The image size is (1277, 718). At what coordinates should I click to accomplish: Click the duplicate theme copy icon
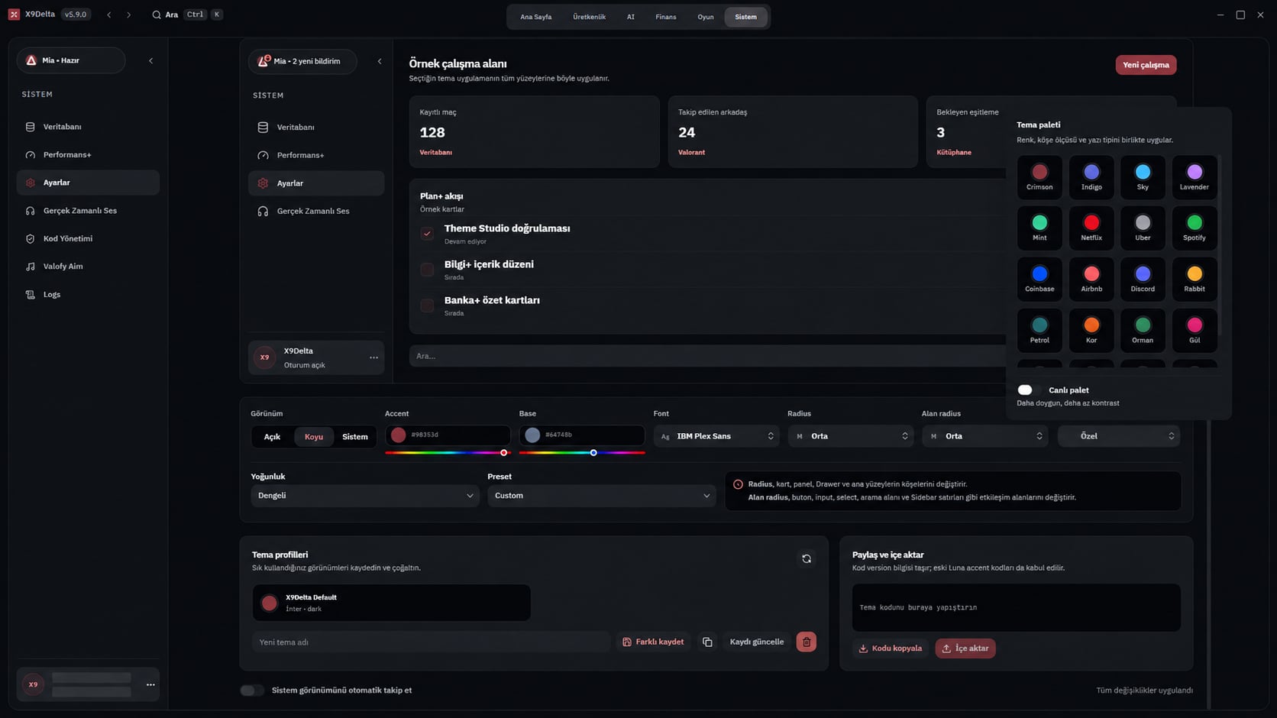coord(707,642)
